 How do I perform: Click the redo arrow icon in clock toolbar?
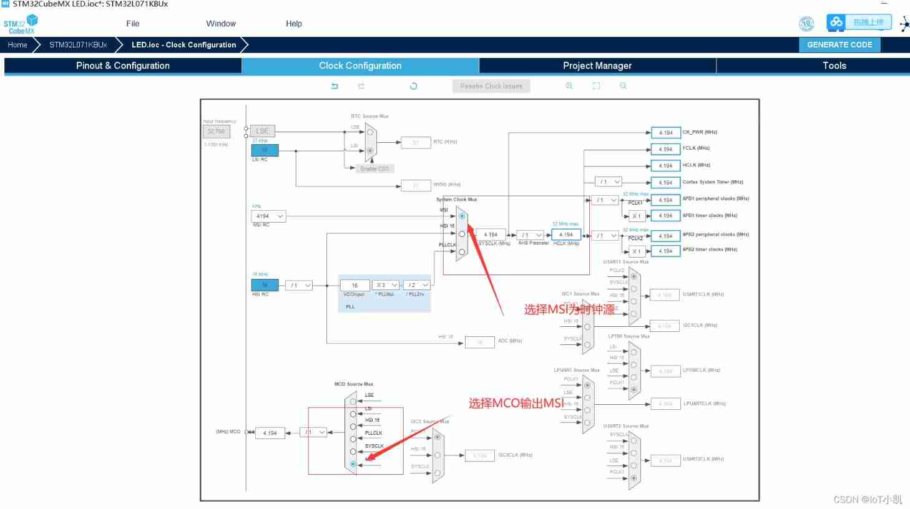pyautogui.click(x=361, y=86)
